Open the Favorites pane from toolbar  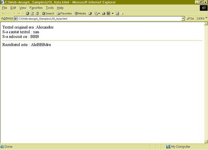pyautogui.click(x=64, y=13)
